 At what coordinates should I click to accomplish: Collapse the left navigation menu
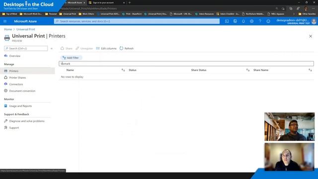[x=52, y=49]
